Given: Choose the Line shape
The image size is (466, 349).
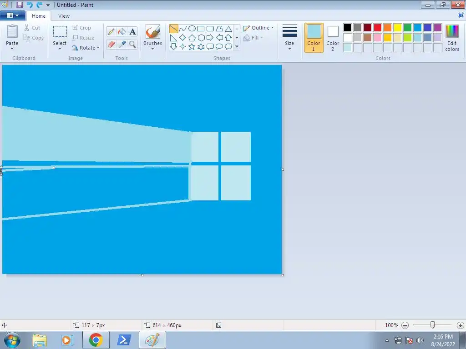Looking at the screenshot, I should pos(173,29).
